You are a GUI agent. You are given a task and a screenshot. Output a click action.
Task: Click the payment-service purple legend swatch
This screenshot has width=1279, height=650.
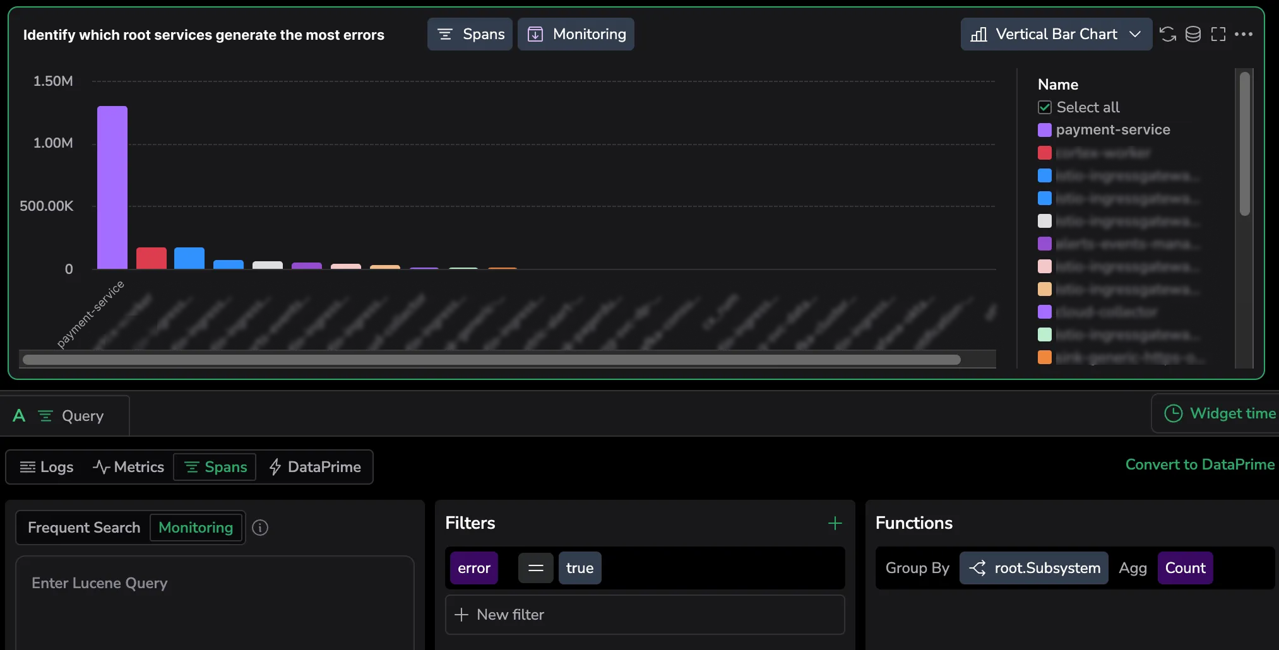pos(1045,130)
